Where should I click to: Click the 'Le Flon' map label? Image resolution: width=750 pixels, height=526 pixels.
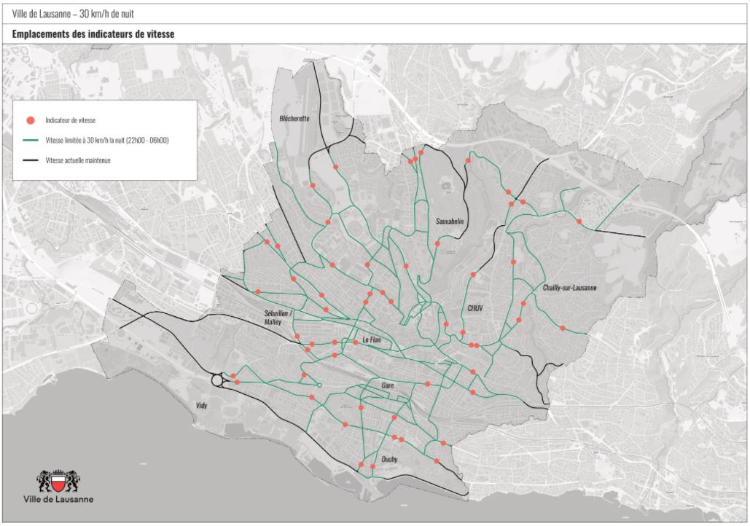pyautogui.click(x=372, y=340)
